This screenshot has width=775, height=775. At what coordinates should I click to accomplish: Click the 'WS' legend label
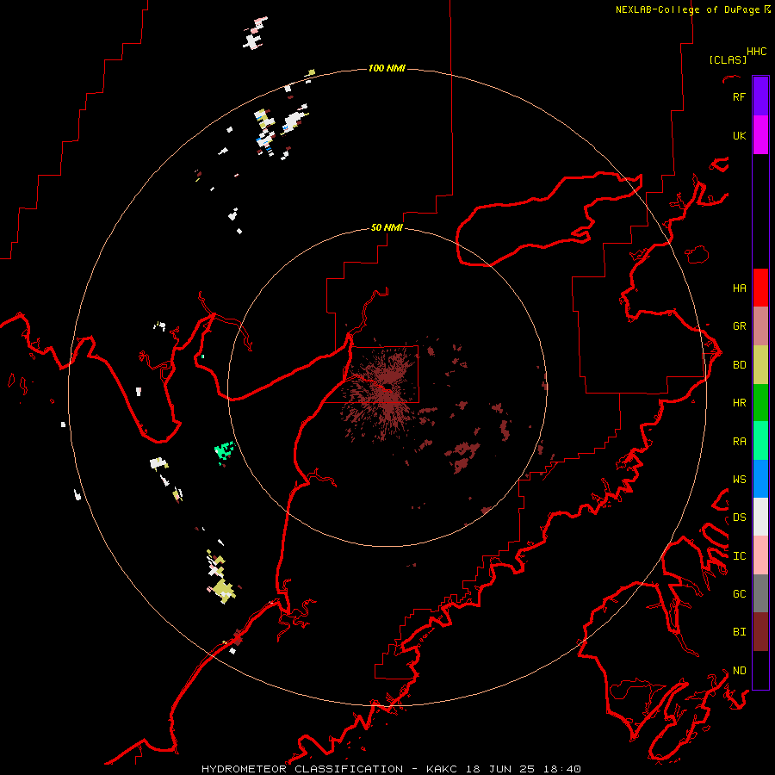click(x=739, y=479)
